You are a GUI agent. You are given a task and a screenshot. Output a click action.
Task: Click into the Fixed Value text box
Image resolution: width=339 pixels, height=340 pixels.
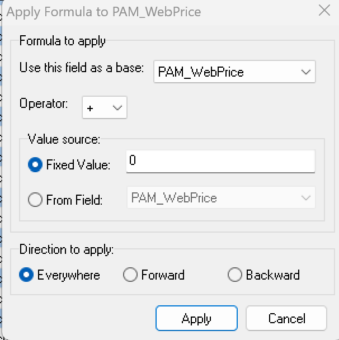point(220,163)
